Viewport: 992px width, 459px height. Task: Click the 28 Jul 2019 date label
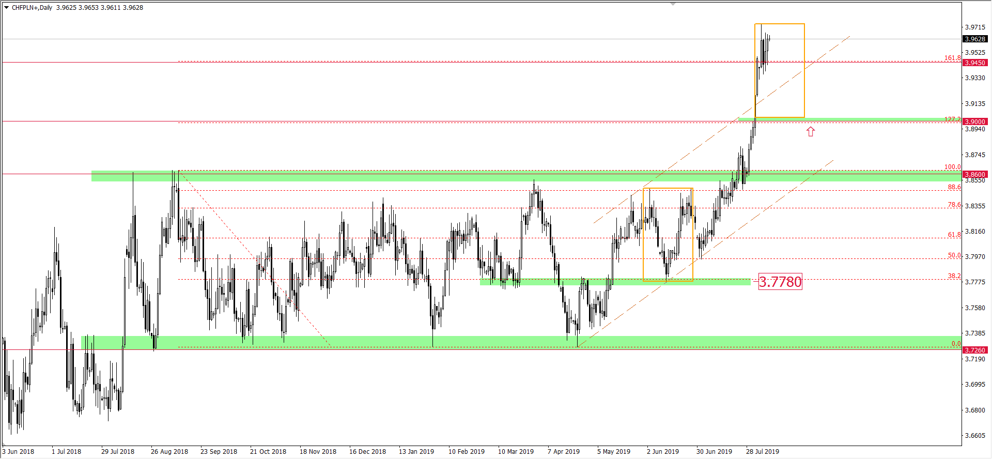click(x=762, y=451)
